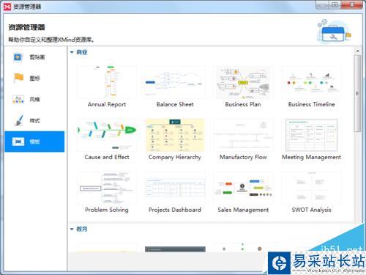Click the 'Business Timeline' label

(311, 104)
